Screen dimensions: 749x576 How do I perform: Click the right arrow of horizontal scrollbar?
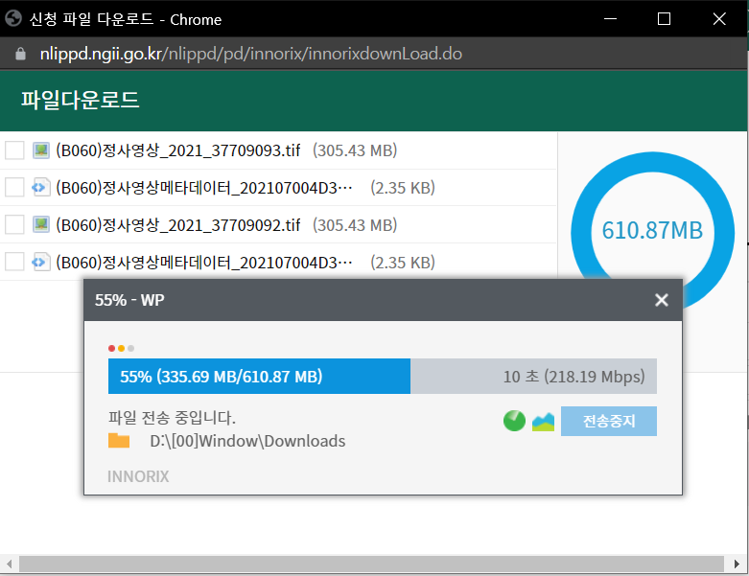737,564
